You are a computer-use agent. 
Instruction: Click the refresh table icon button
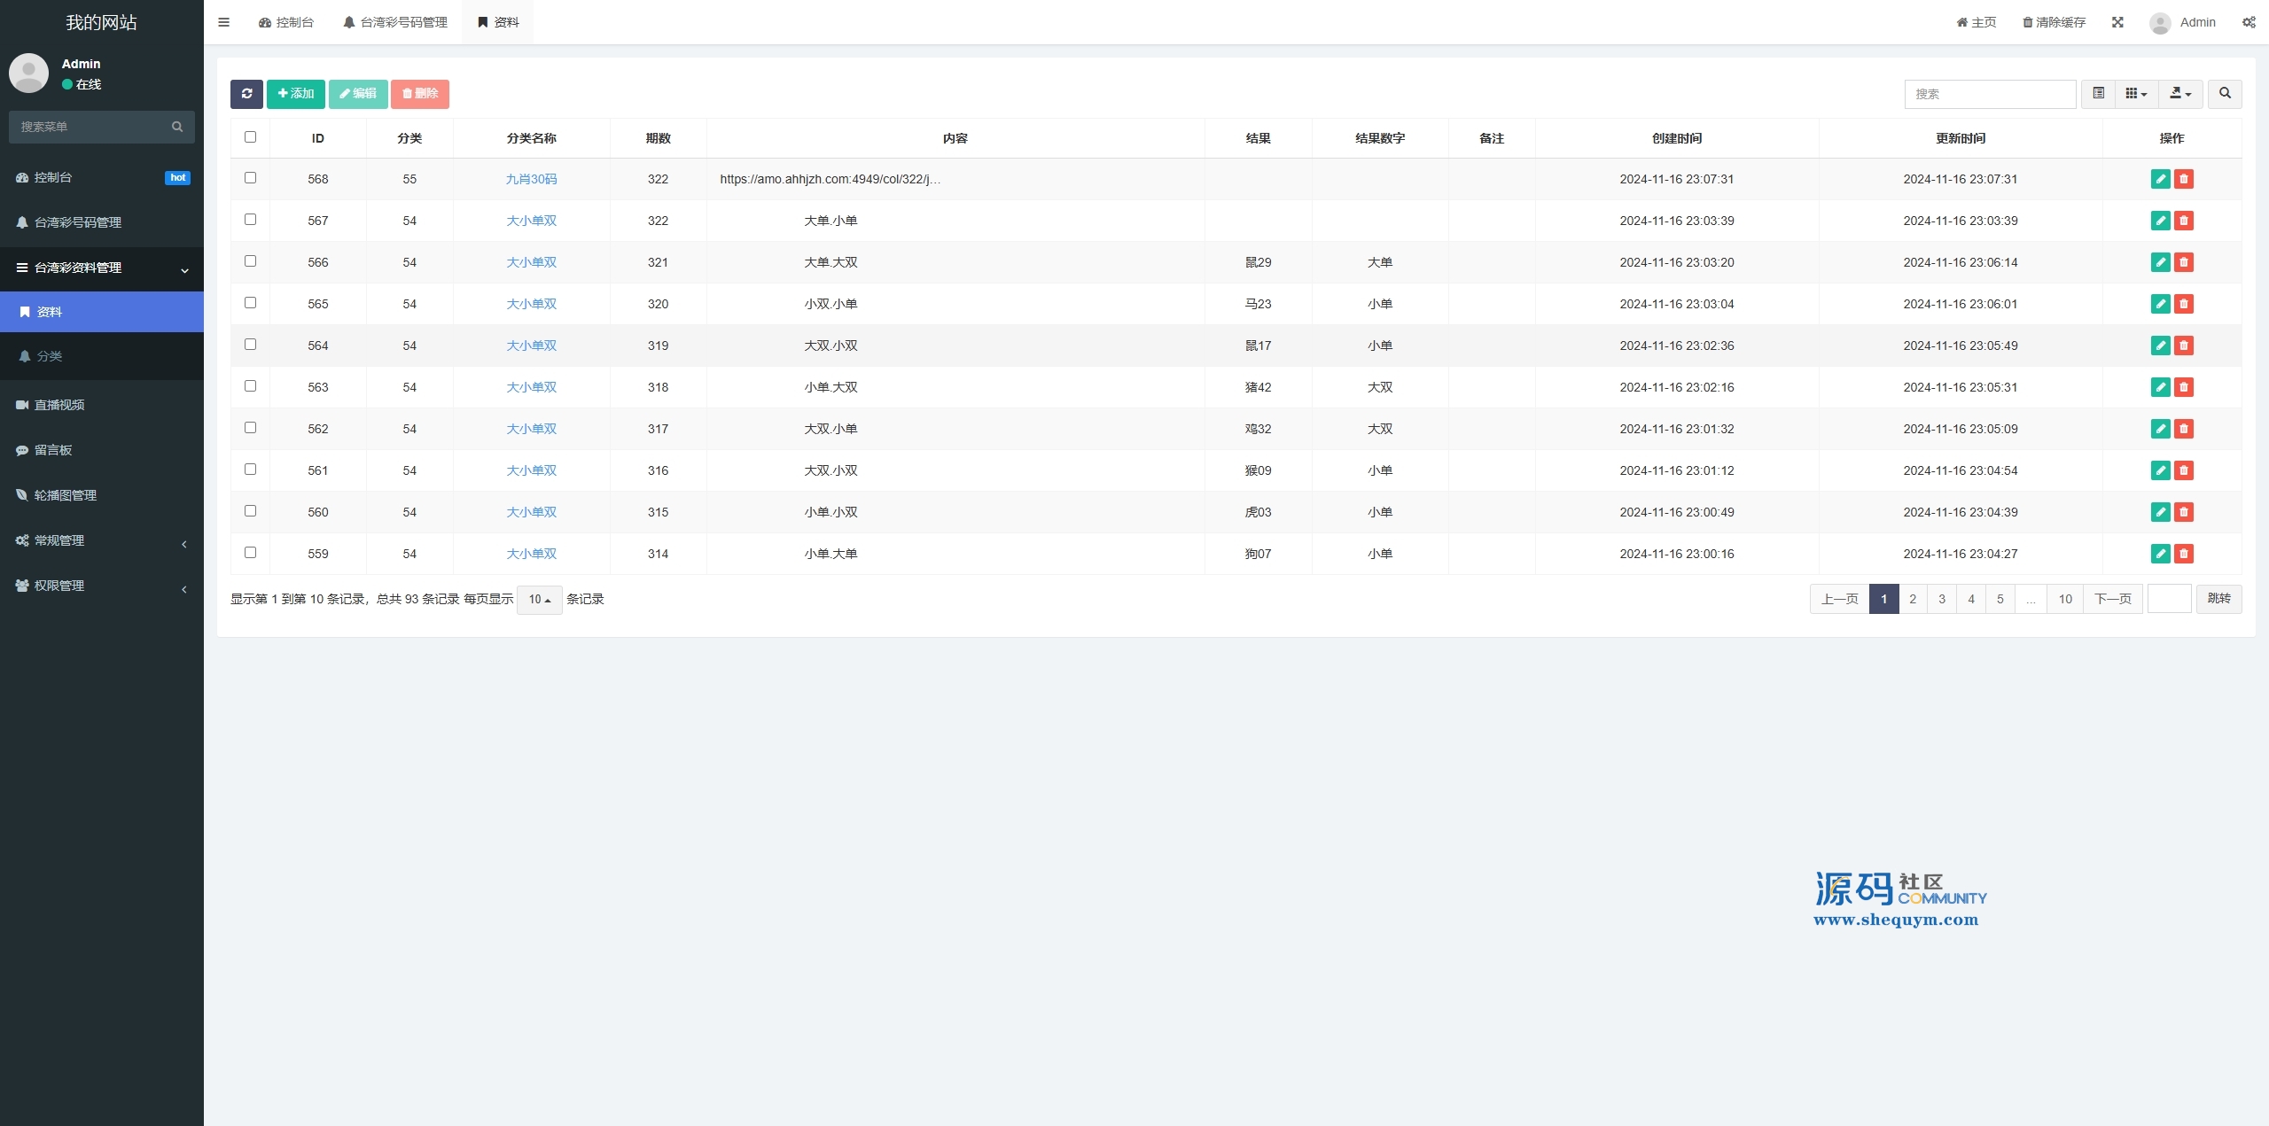[x=246, y=94]
